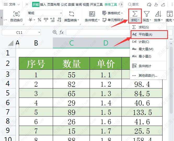Expand the currency format dropdown arrow

[x=34, y=20]
